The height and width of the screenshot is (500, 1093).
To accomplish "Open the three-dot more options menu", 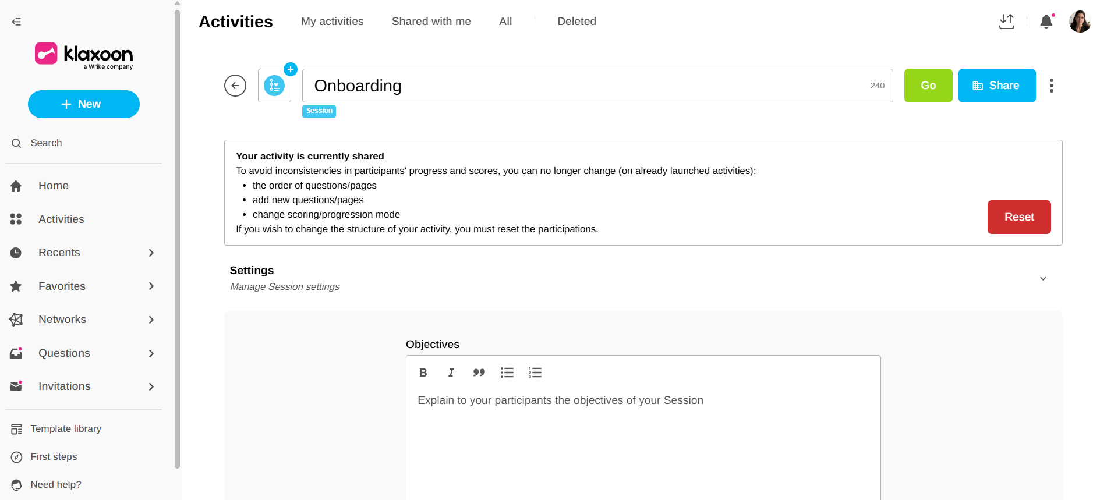I will click(1051, 86).
